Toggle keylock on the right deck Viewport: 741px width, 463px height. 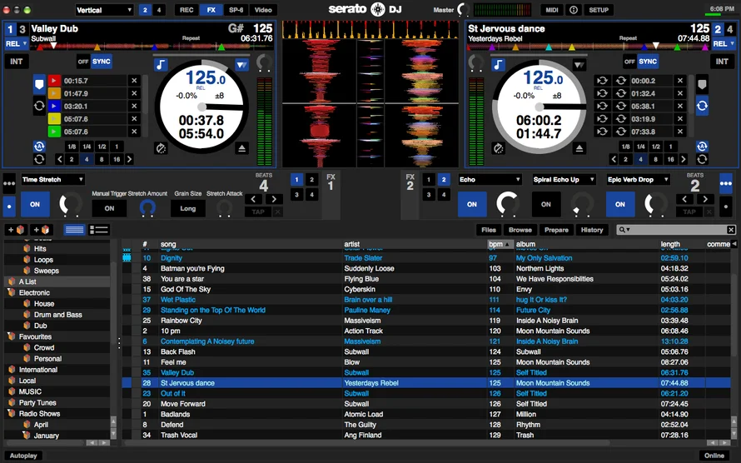pyautogui.click(x=498, y=65)
